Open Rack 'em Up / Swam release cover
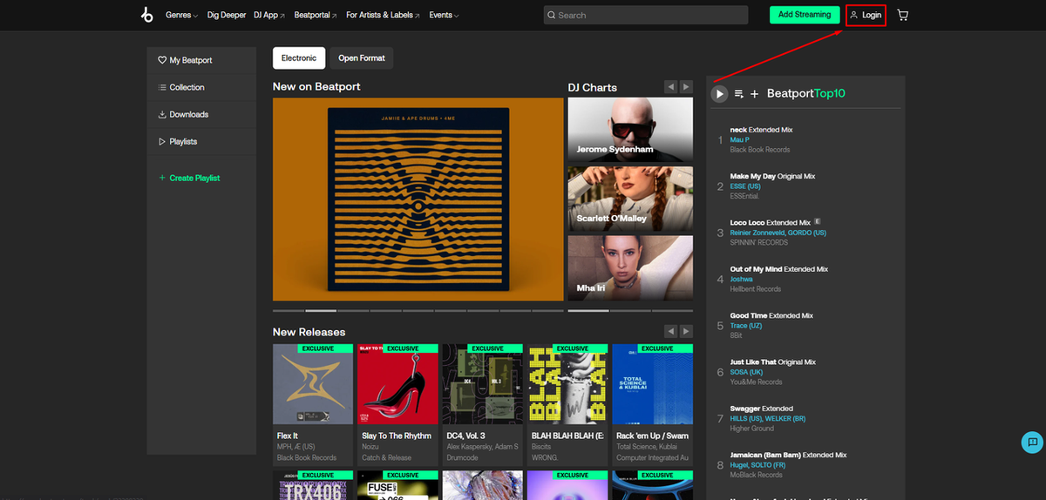The image size is (1046, 500). click(652, 384)
